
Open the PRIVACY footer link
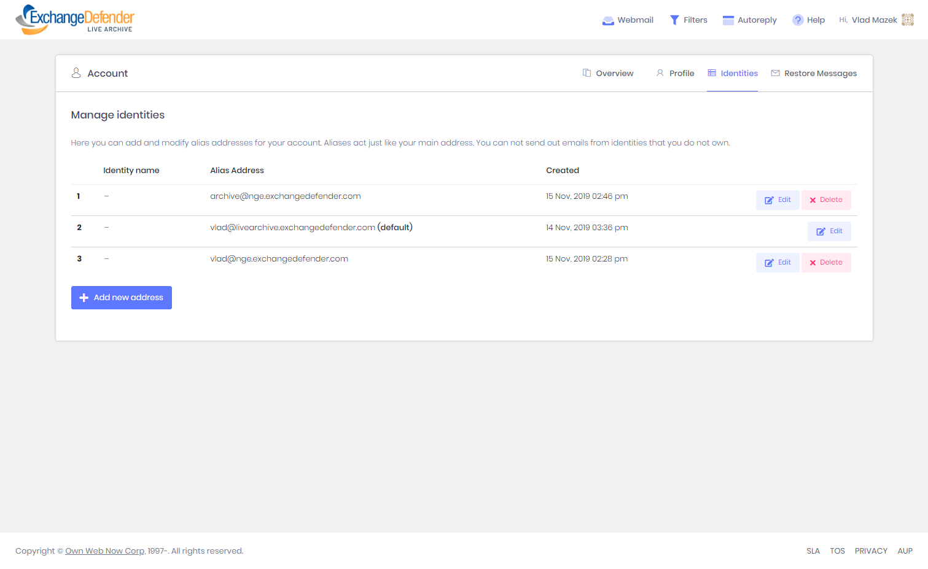(x=870, y=551)
